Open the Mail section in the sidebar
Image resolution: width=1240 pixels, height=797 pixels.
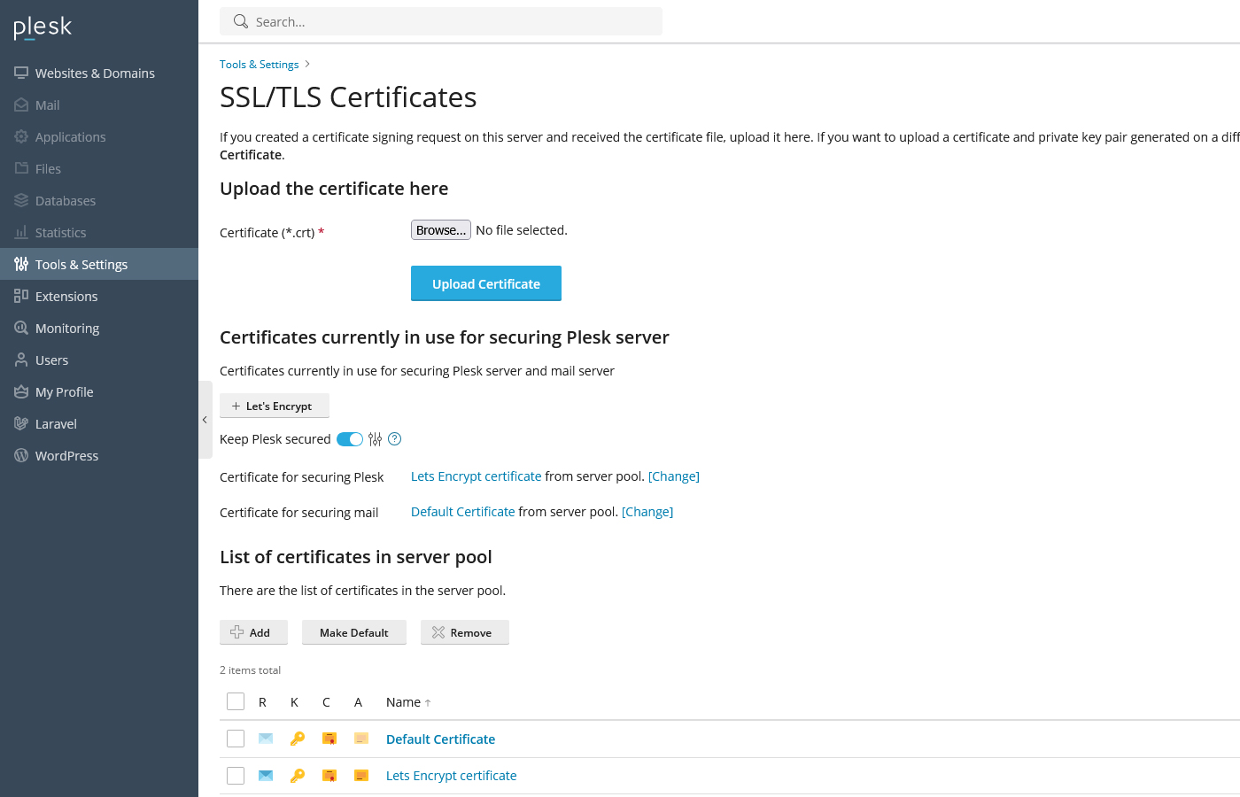[47, 104]
